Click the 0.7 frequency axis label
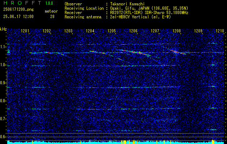Viewport: 227px width, 144px height. [x=3, y=119]
